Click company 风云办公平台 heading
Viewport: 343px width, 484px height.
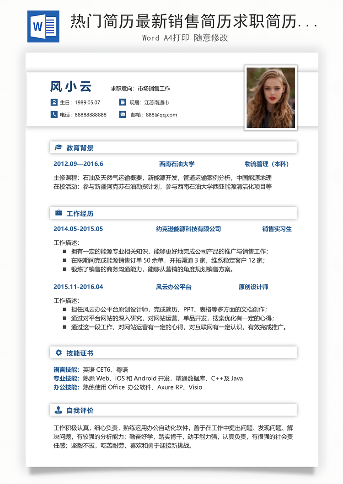[x=174, y=287]
